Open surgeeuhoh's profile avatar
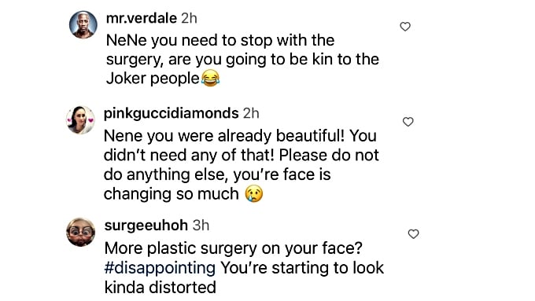This screenshot has width=535, height=301. click(x=80, y=232)
